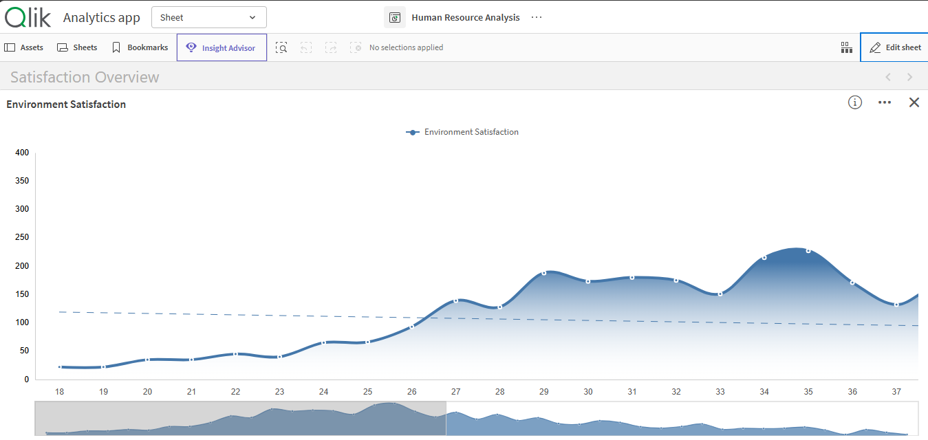Click the clear all selections icon
Screen dimensions: 928x440
[356, 47]
